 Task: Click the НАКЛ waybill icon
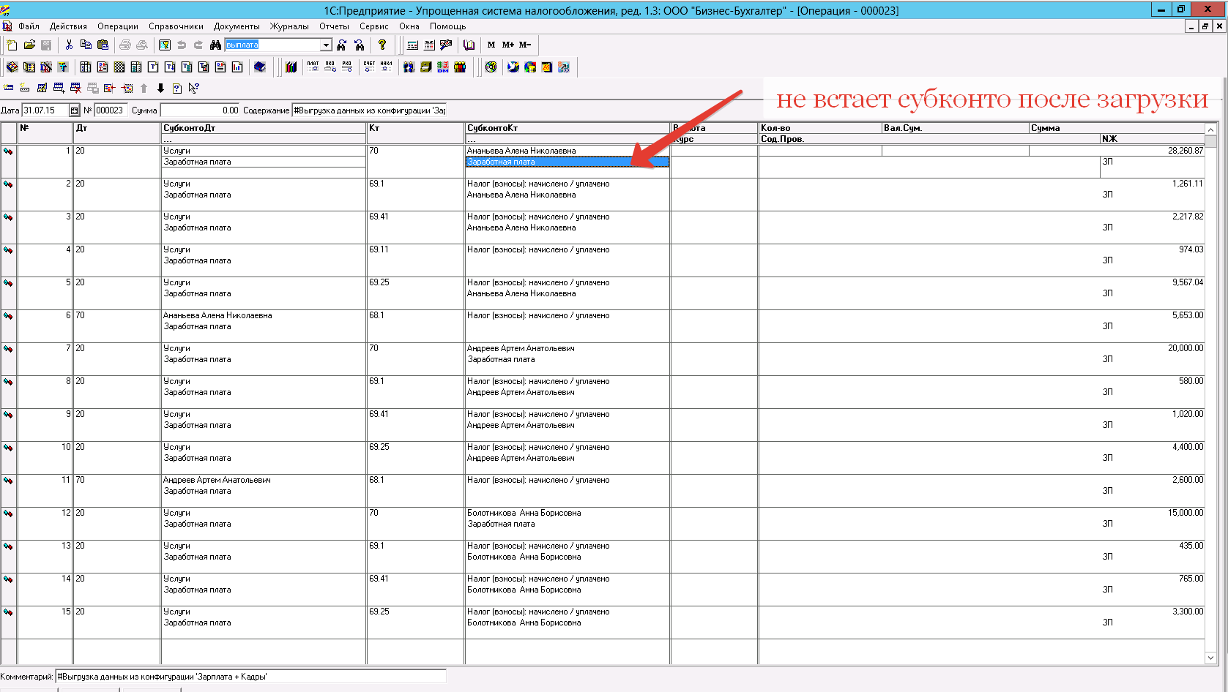coord(386,67)
